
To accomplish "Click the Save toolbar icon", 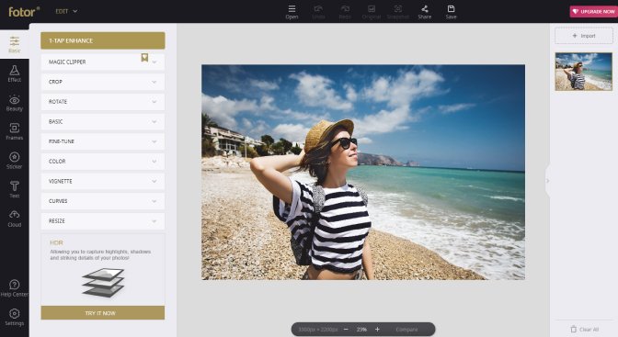I will tap(451, 12).
